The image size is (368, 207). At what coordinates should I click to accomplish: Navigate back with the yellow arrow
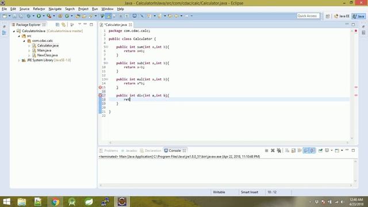pos(177,16)
